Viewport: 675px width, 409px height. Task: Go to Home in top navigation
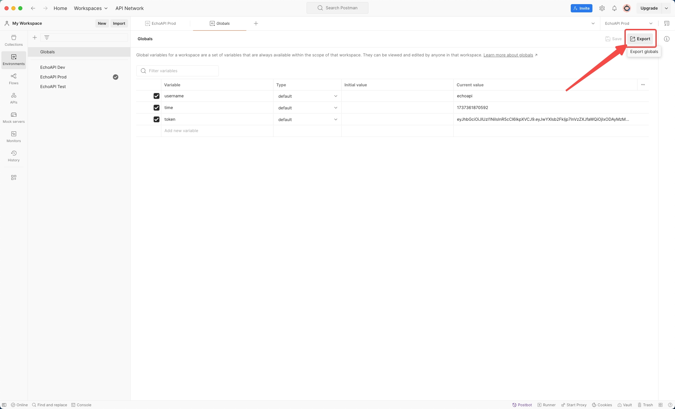60,8
